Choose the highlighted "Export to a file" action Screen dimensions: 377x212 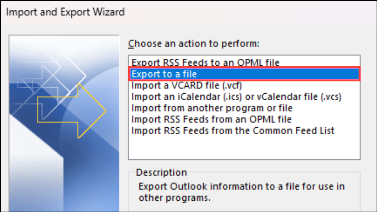[x=244, y=74]
